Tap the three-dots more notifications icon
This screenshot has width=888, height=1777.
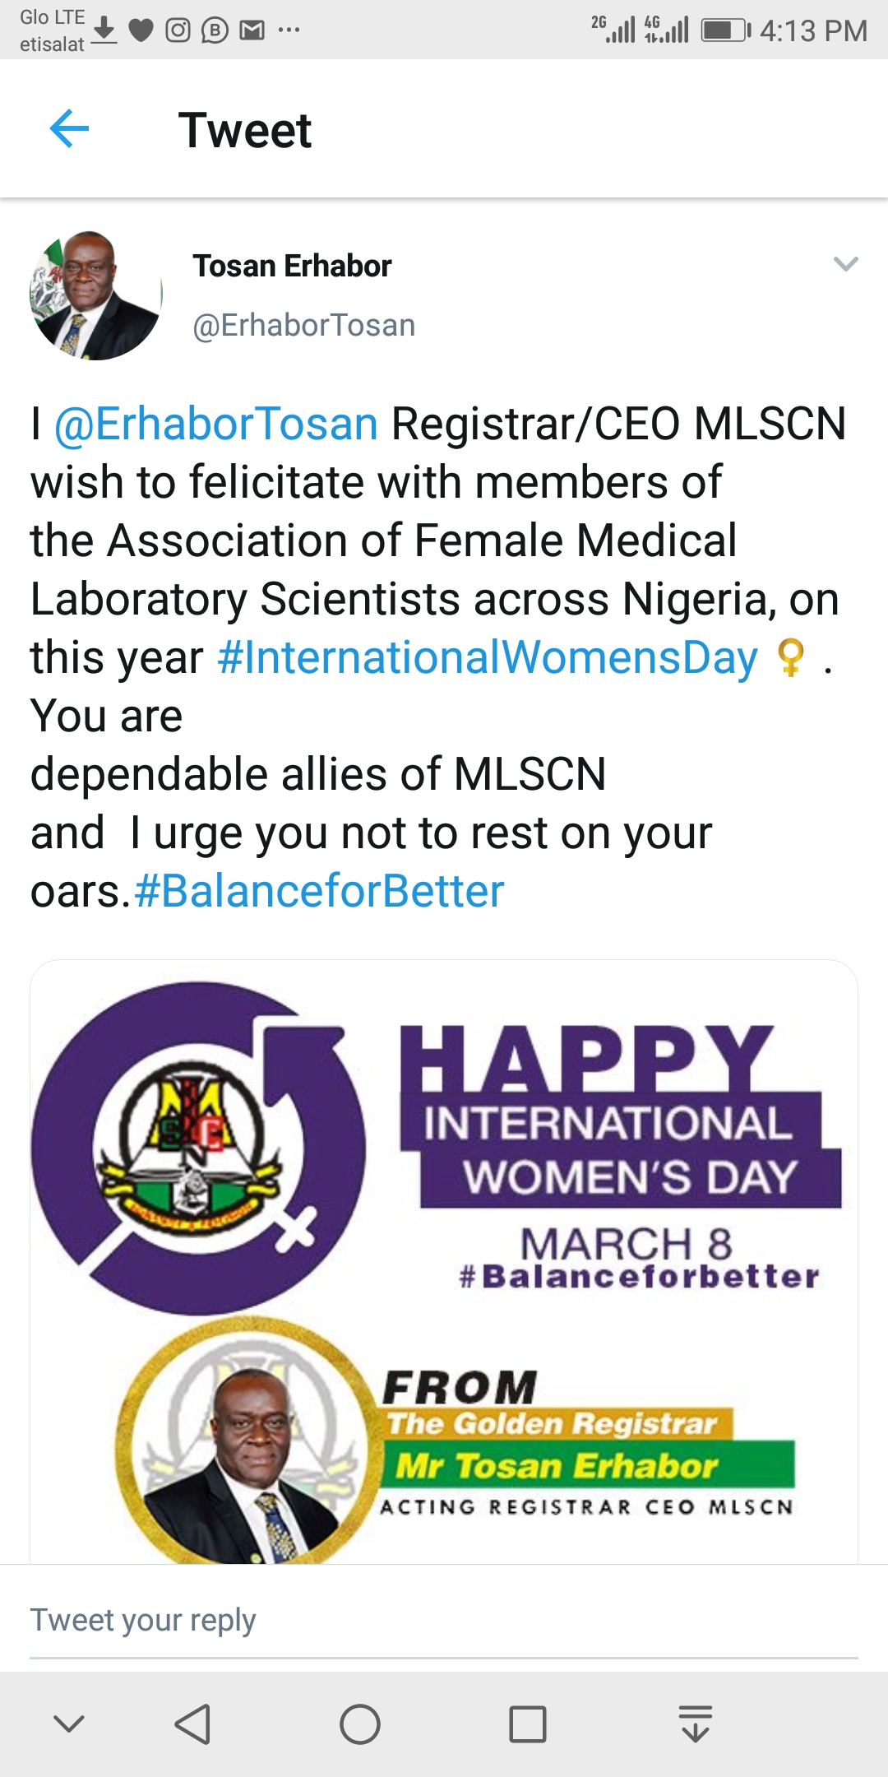(x=289, y=30)
